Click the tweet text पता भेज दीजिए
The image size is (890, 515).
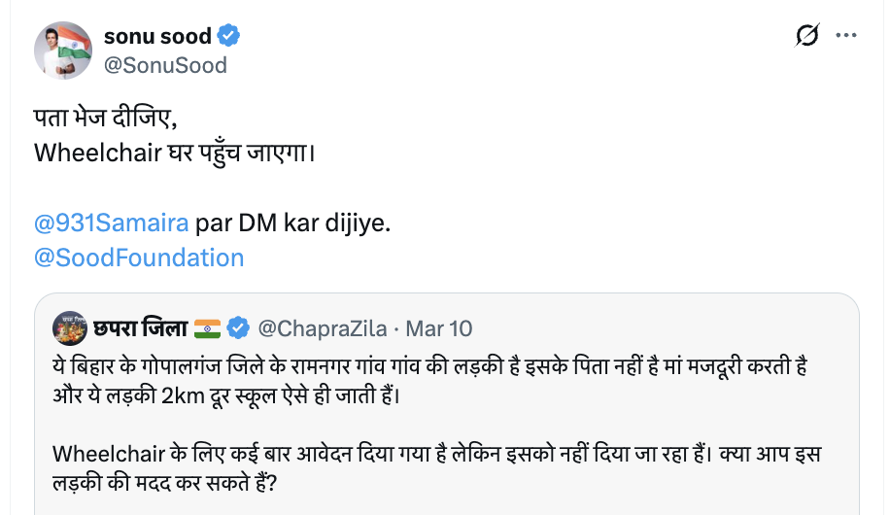[x=108, y=119]
